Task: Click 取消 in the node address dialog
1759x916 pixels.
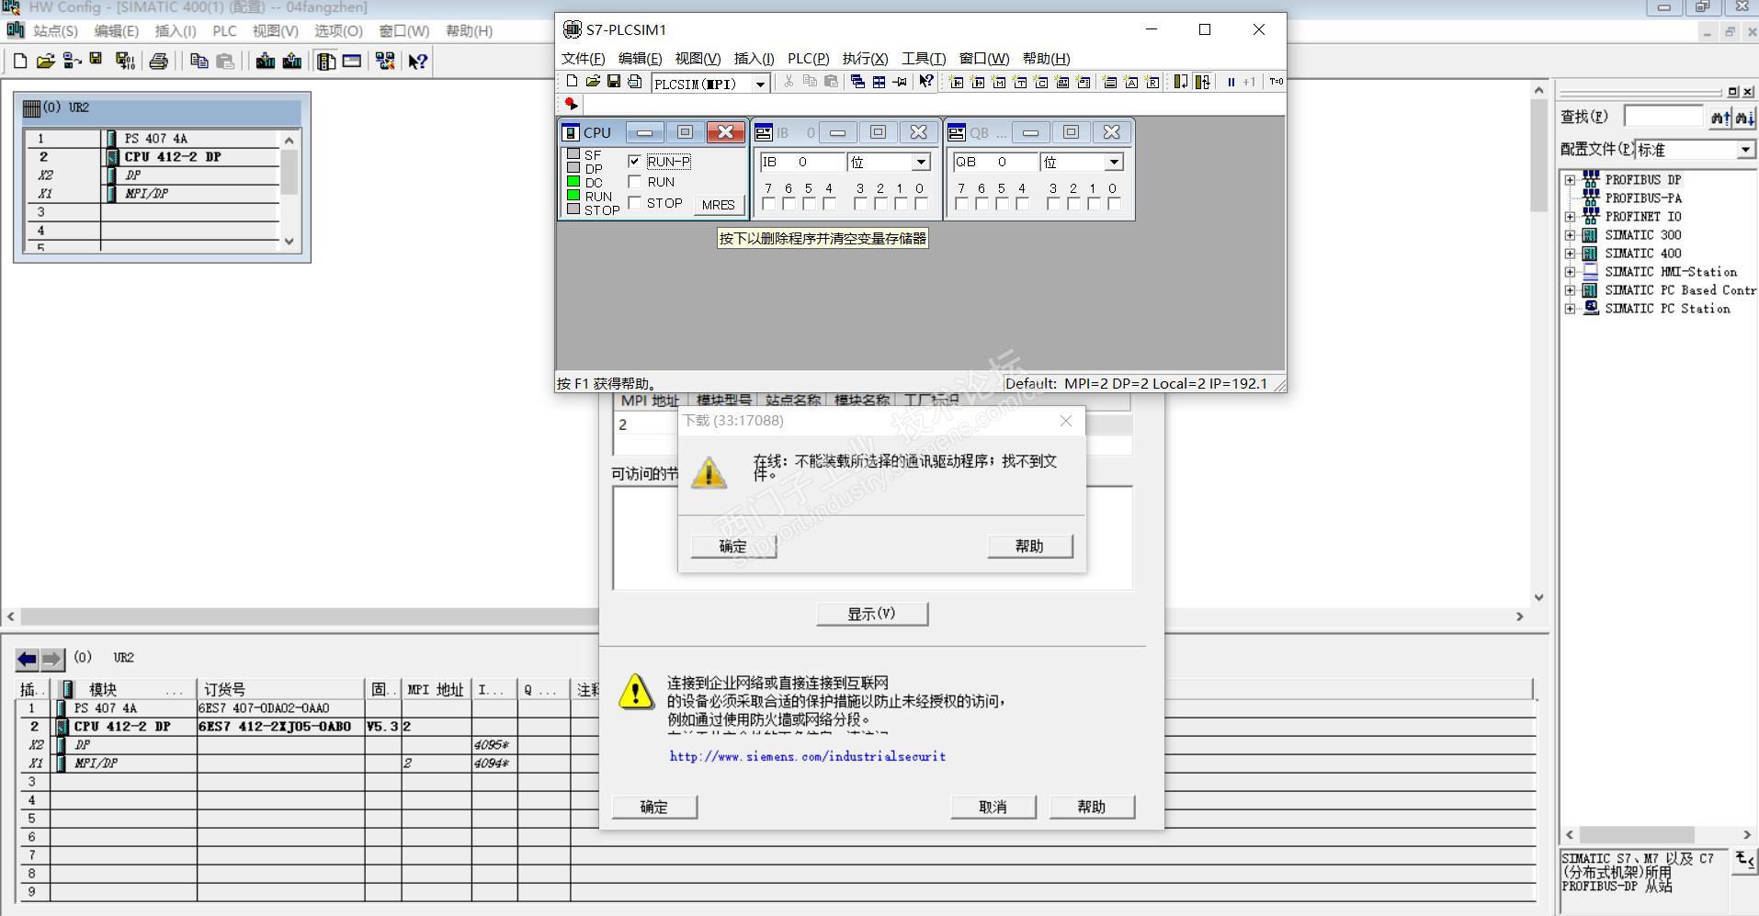Action: [x=993, y=807]
